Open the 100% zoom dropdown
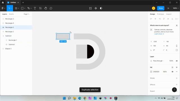Image resolution: width=180 pixels, height=101 pixels. 175,8
